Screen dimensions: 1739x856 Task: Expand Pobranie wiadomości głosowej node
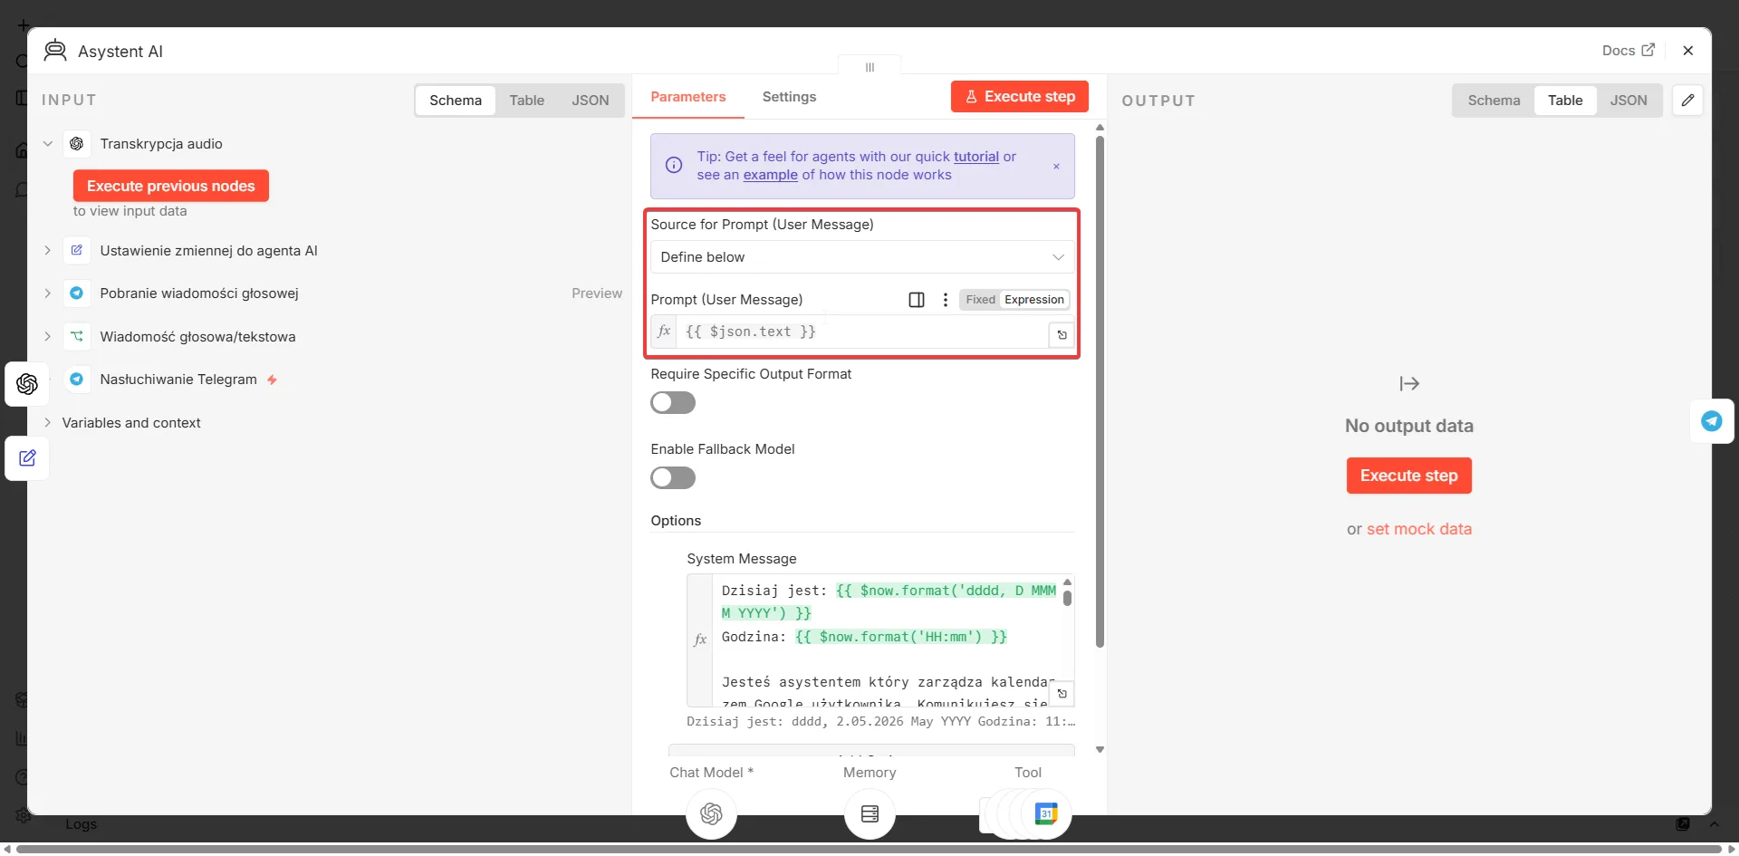48,293
